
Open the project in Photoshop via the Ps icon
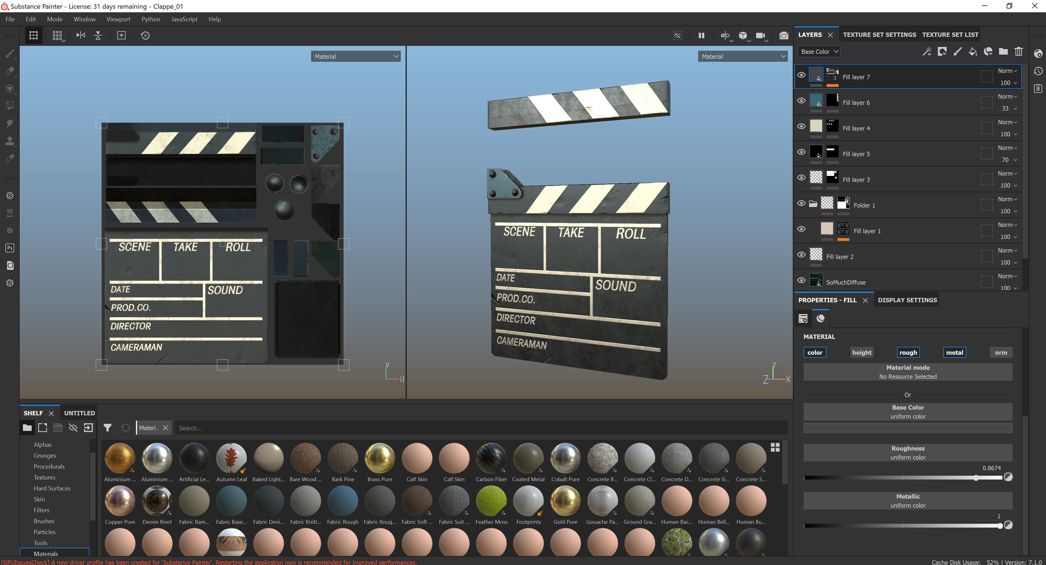(x=10, y=248)
